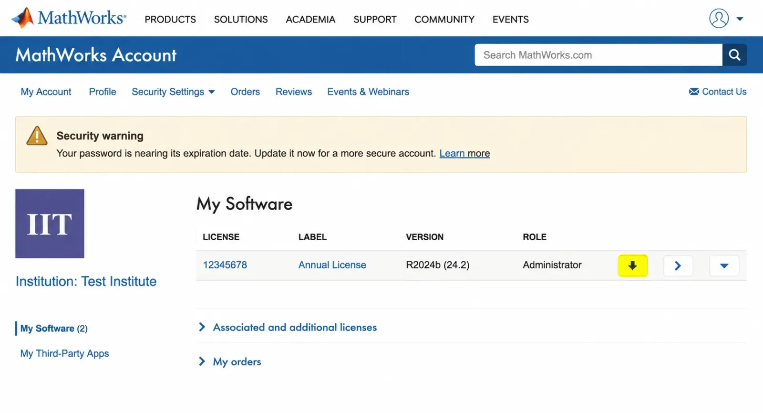Screen dimensions: 763x413
Task: Open the Community menu
Action: [x=444, y=20]
